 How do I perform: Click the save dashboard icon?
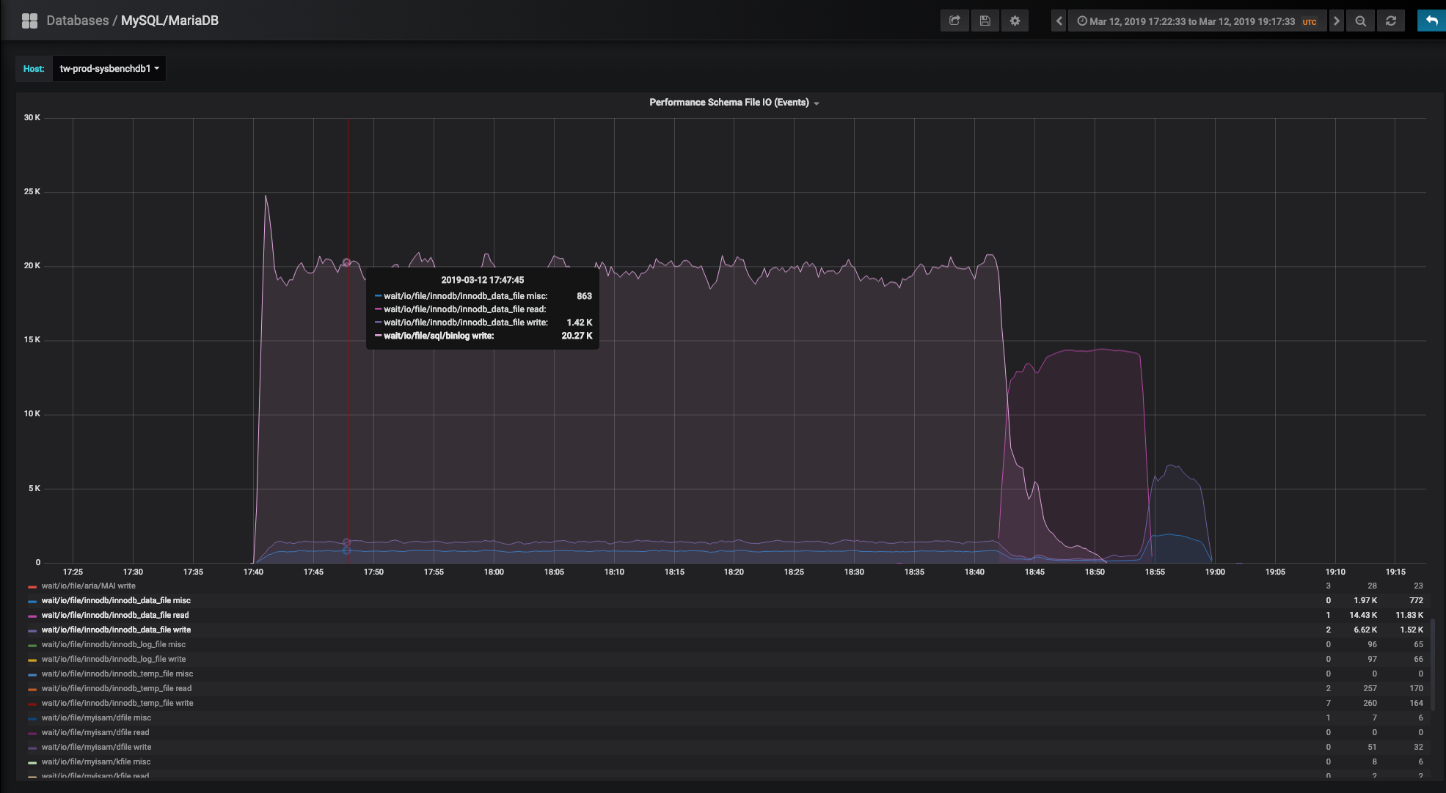coord(985,21)
